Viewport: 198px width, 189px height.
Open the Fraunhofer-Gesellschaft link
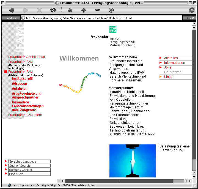coord(26,57)
